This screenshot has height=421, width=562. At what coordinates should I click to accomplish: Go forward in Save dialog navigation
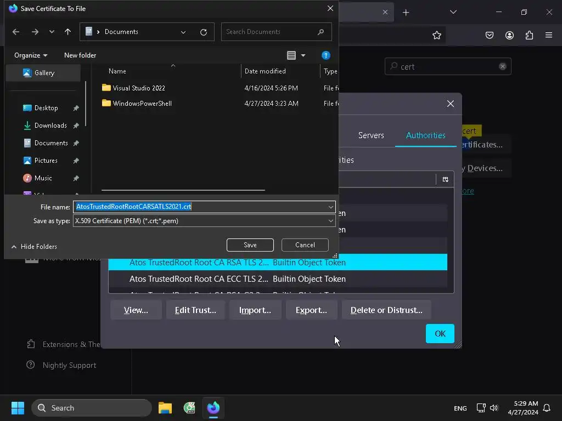[35, 32]
